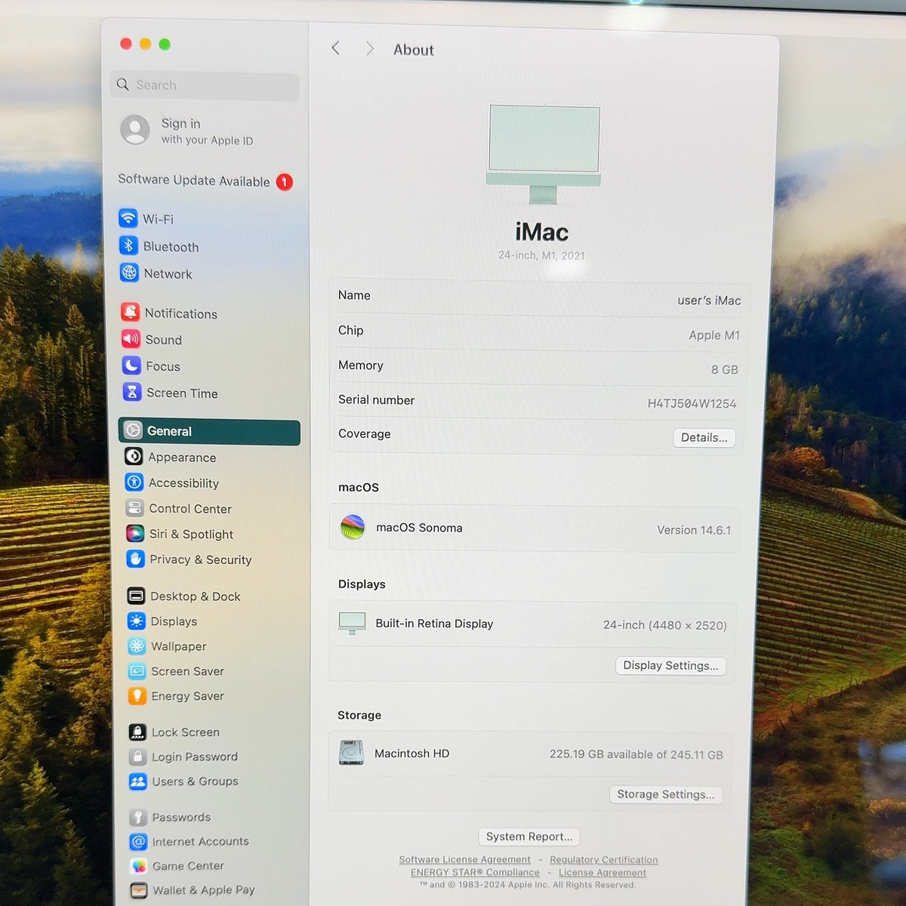Open Screen Time hourglass icon

(x=132, y=392)
